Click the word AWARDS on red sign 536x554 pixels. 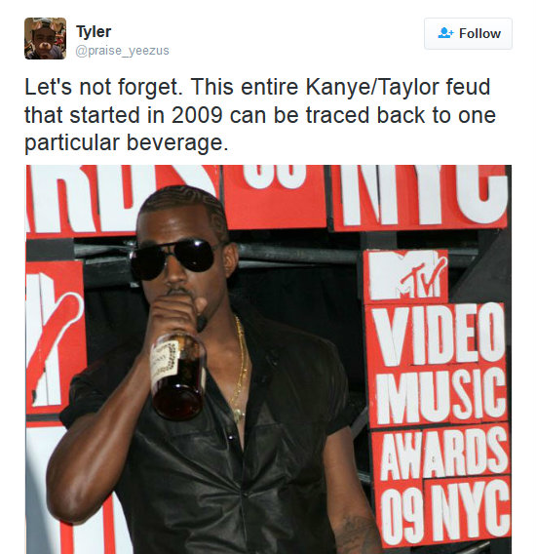tap(444, 452)
